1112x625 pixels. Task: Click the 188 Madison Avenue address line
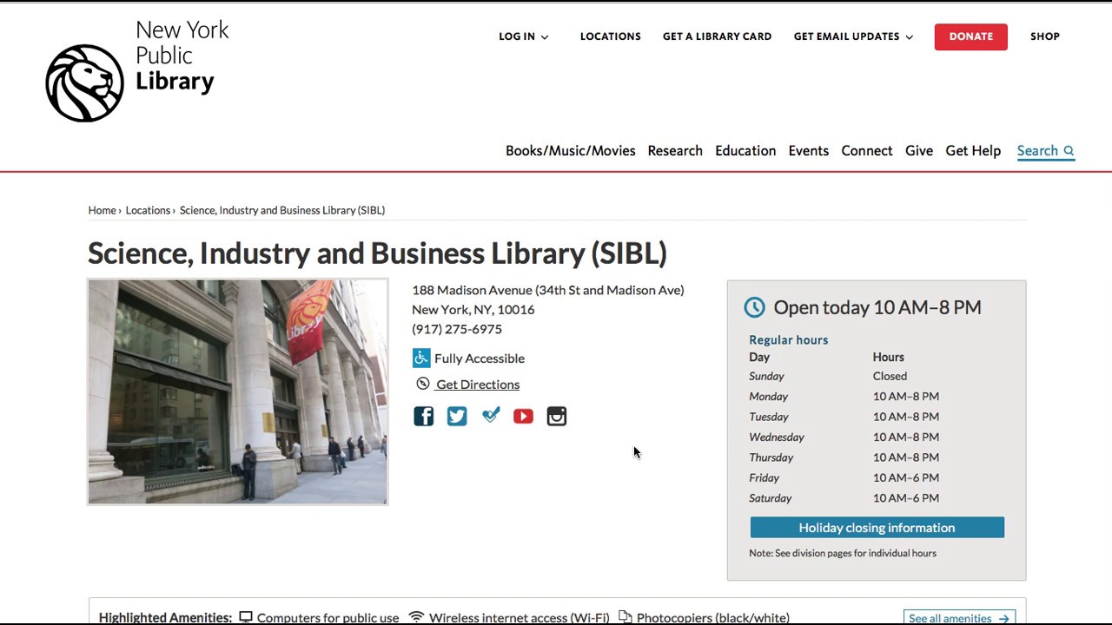click(x=548, y=290)
